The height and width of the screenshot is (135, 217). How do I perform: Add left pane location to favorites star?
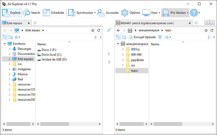pyautogui.click(x=93, y=30)
